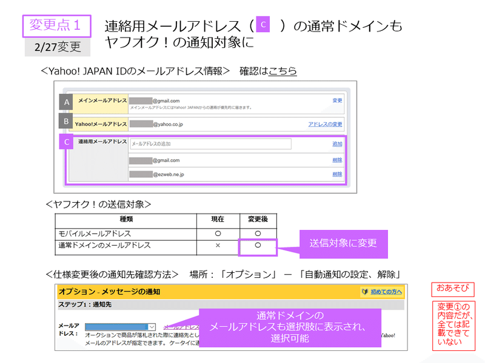Click the <ヤフオク！の送信対象> heading
Image resolution: width=485 pixels, height=363 pixels.
[x=98, y=204]
